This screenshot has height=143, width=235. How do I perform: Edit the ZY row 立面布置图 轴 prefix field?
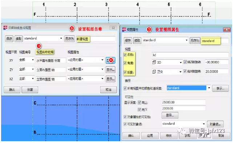tap(51, 70)
